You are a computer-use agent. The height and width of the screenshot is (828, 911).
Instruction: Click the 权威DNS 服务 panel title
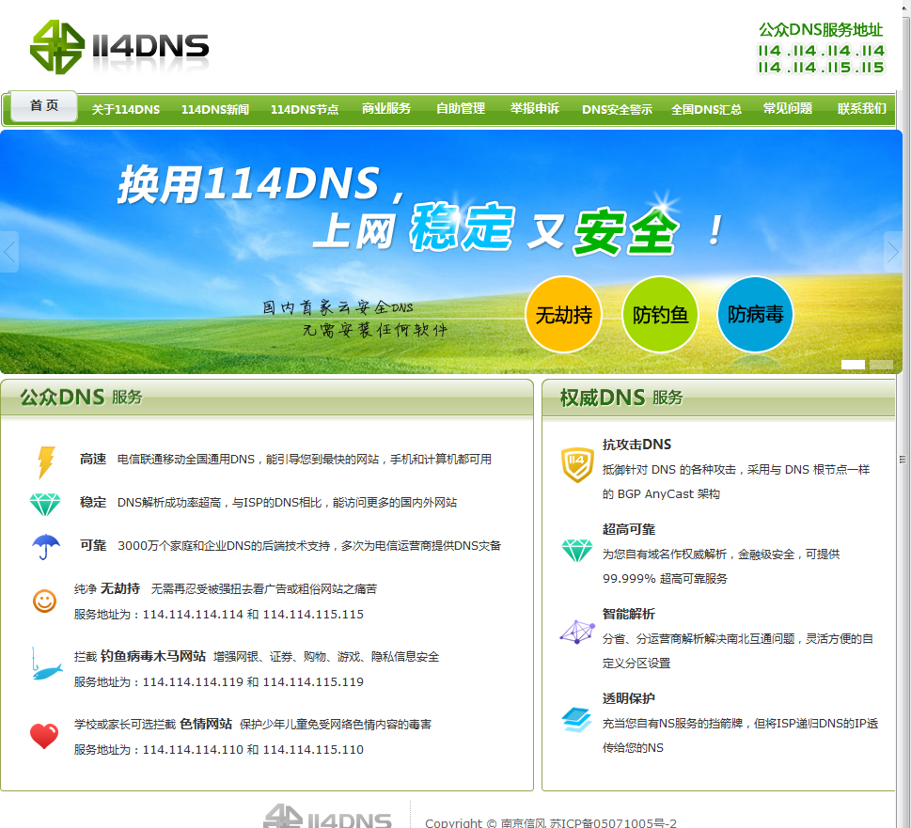621,398
